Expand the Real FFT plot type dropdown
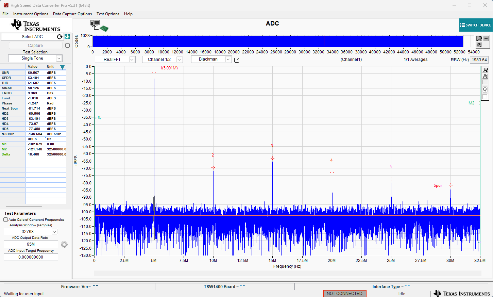493x297 pixels. (x=132, y=60)
